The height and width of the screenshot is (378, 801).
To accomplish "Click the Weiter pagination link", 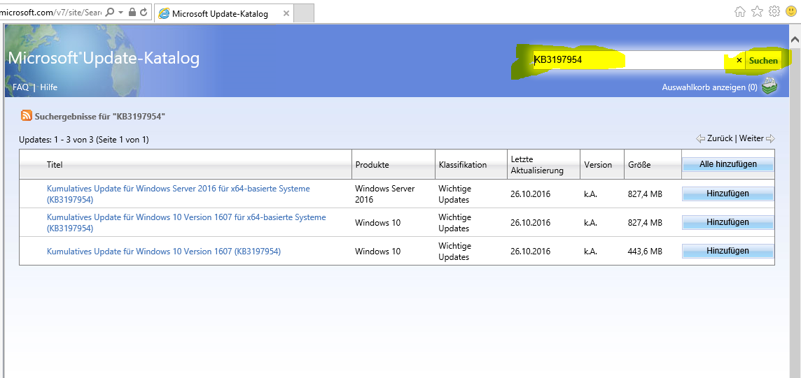I will click(x=751, y=138).
